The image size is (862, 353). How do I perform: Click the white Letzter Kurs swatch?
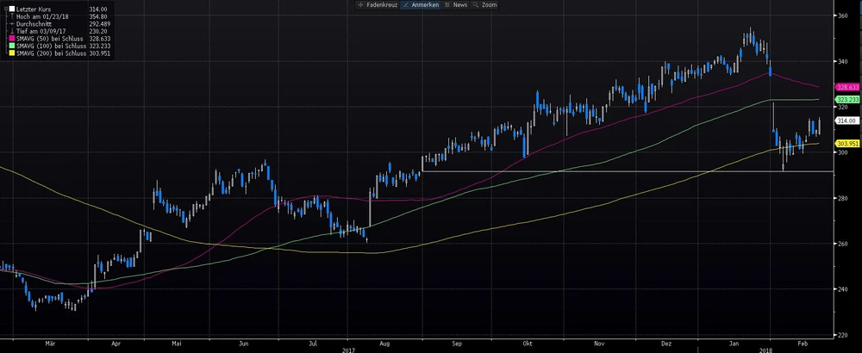11,9
